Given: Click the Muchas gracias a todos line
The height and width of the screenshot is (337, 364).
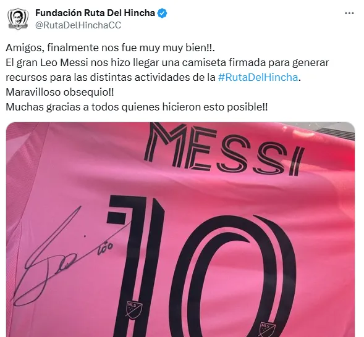Looking at the screenshot, I should tap(137, 107).
